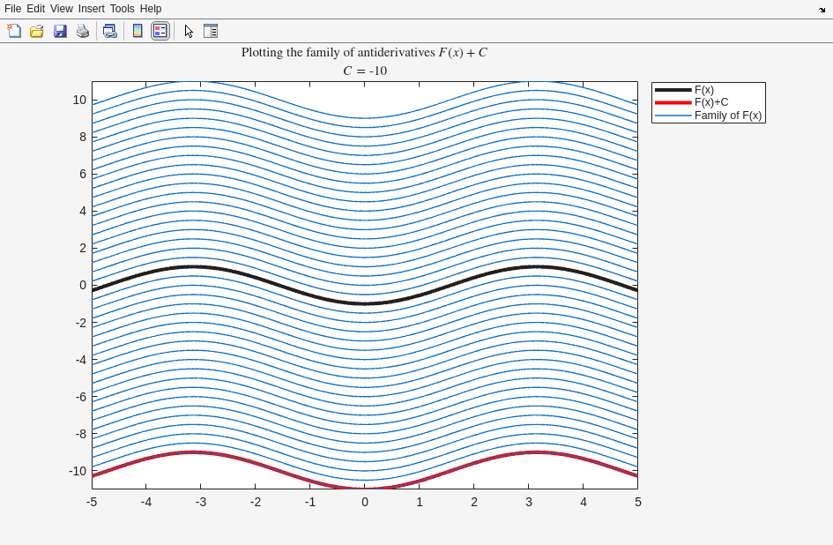Viewport: 833px width, 545px height.
Task: Open the File menu
Action: (x=12, y=9)
